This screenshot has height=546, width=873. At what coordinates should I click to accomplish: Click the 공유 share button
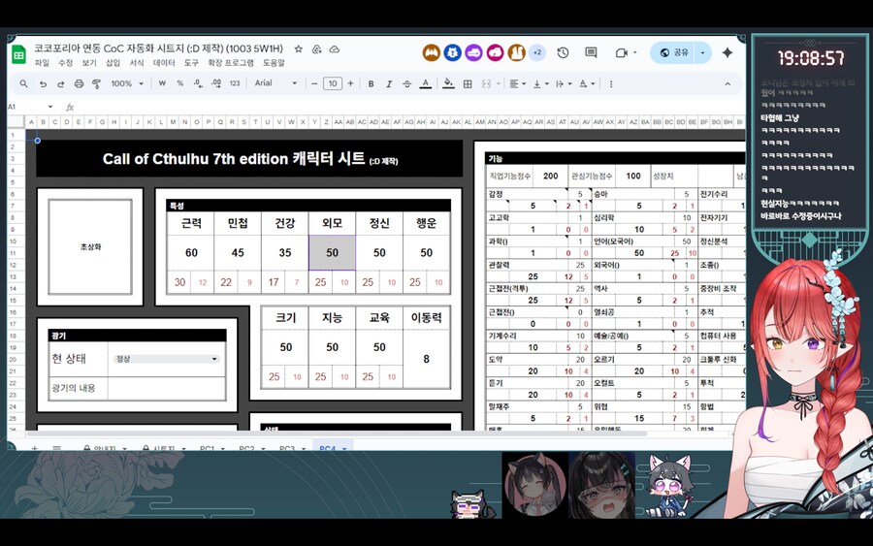(x=674, y=52)
